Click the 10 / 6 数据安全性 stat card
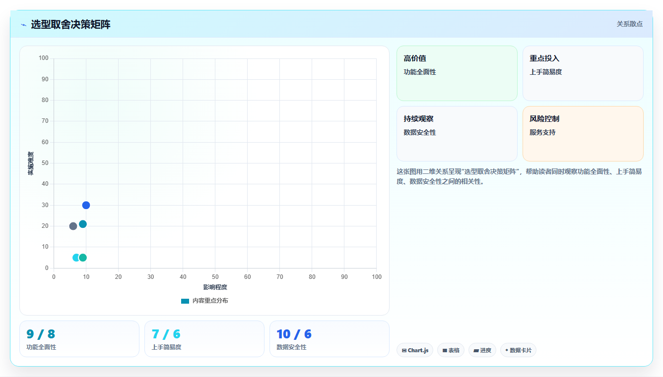The image size is (663, 377). 330,339
